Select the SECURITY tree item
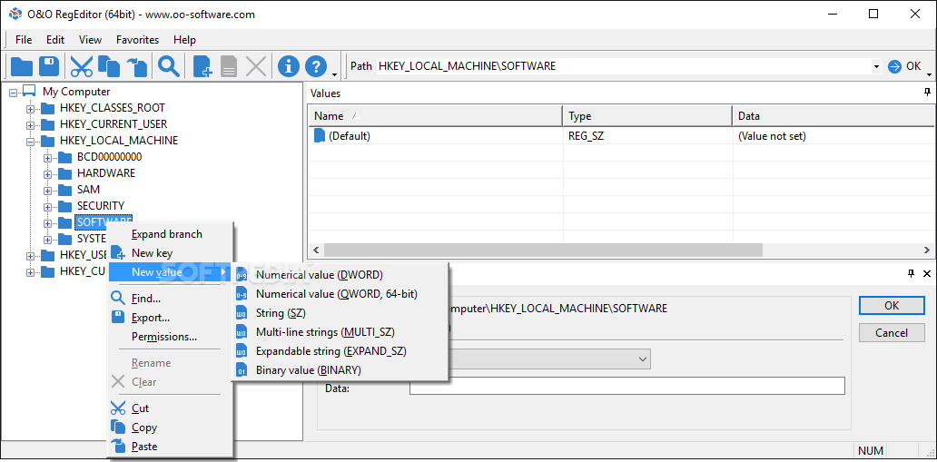Image resolution: width=937 pixels, height=462 pixels. coord(101,206)
